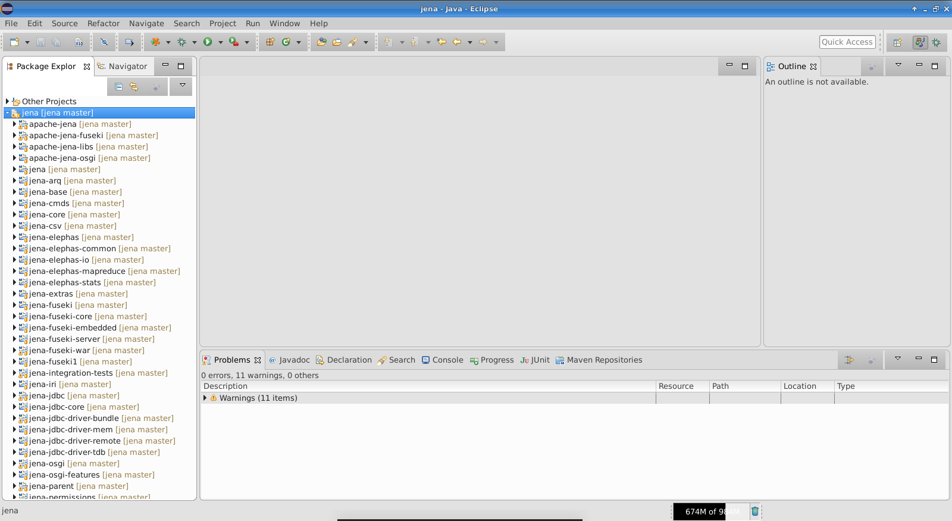Click the Quick Access search field
952x521 pixels.
click(x=847, y=42)
